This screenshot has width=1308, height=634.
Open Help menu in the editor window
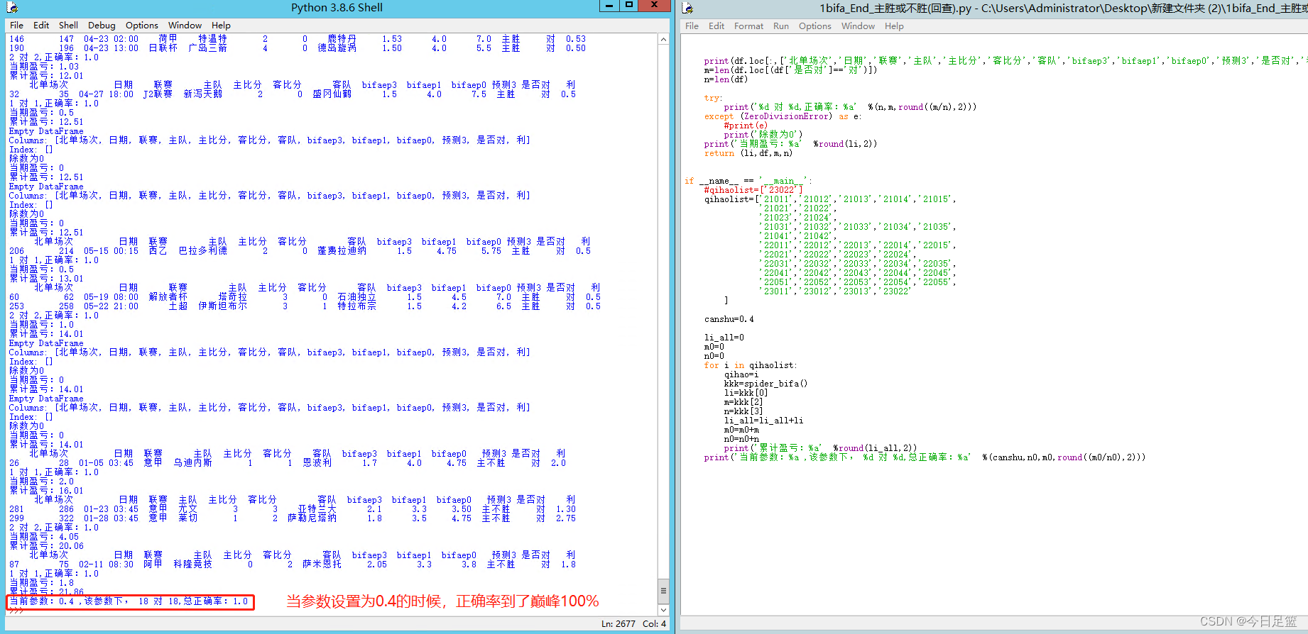(894, 26)
